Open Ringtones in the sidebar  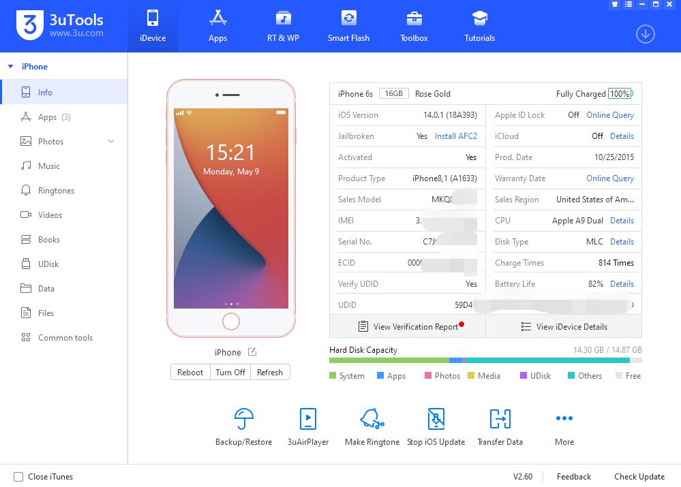[x=64, y=190]
